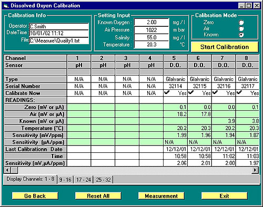
Task: Click the DateTime input field
Action: pos(59,33)
